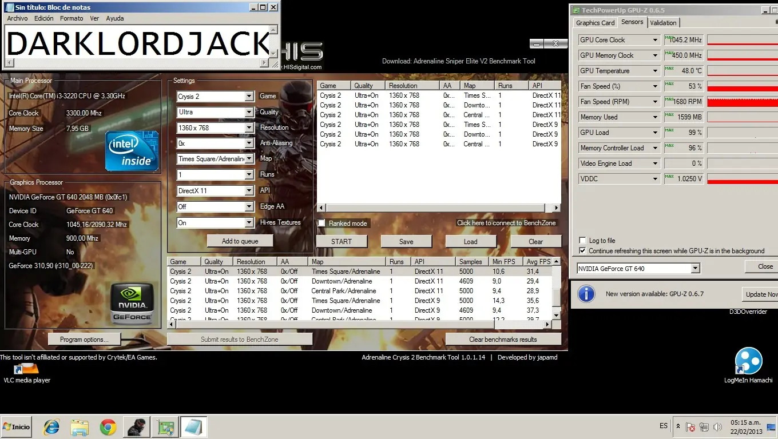Click the Inicio start button

pos(17,427)
